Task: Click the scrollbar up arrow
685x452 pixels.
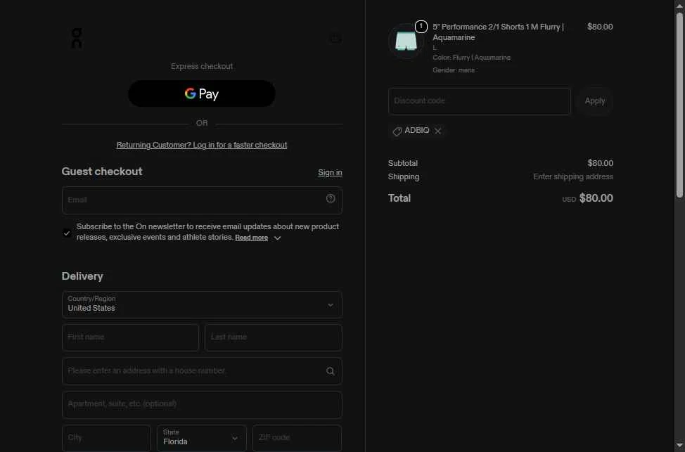Action: 679,5
